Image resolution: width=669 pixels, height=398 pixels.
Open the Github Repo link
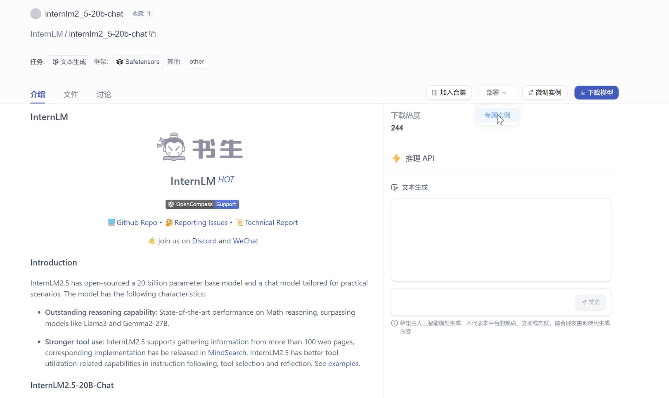pos(137,222)
